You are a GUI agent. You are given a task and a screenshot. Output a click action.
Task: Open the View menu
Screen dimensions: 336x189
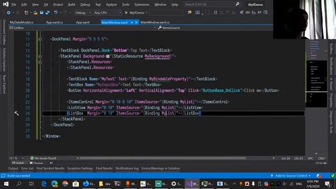[35, 5]
